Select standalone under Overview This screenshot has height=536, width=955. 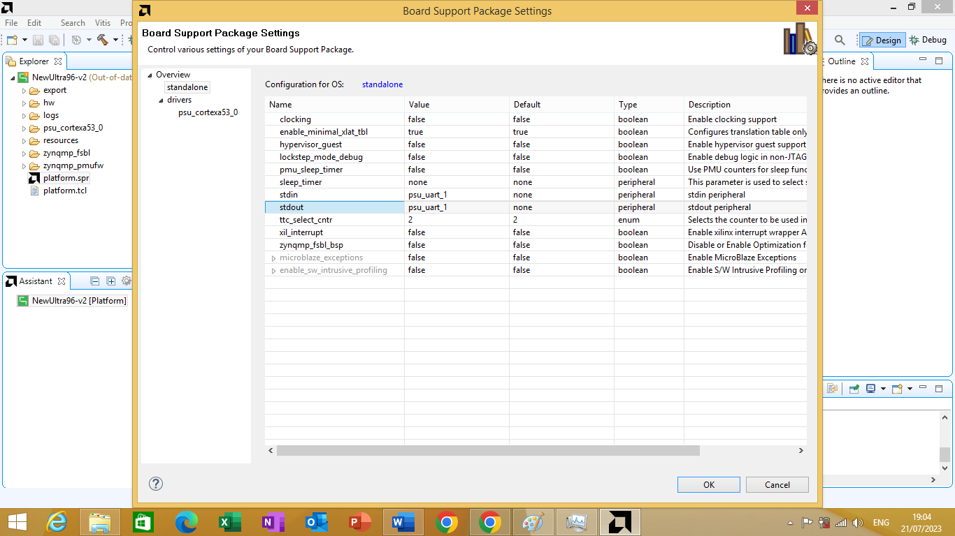[x=187, y=87]
